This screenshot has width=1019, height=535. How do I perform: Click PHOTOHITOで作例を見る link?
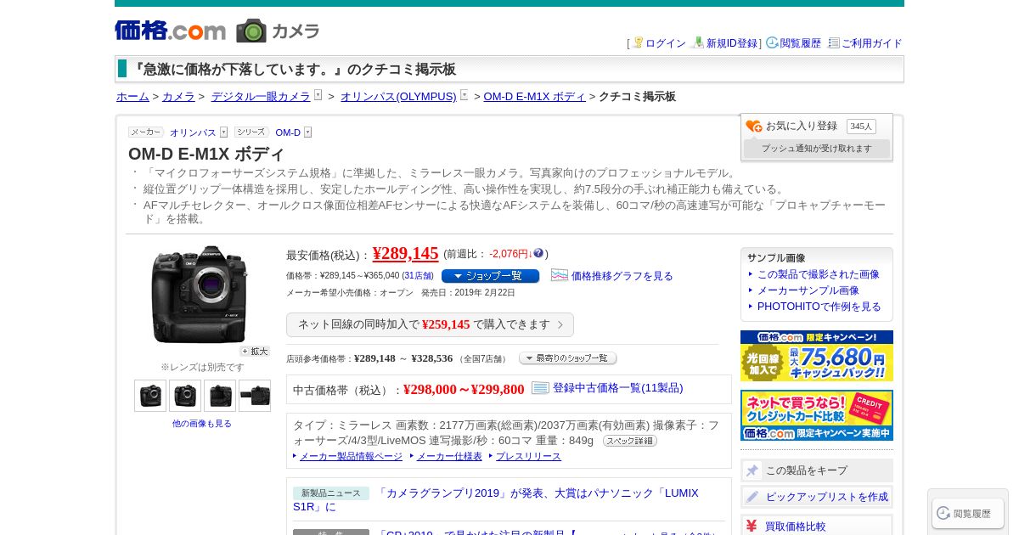819,307
